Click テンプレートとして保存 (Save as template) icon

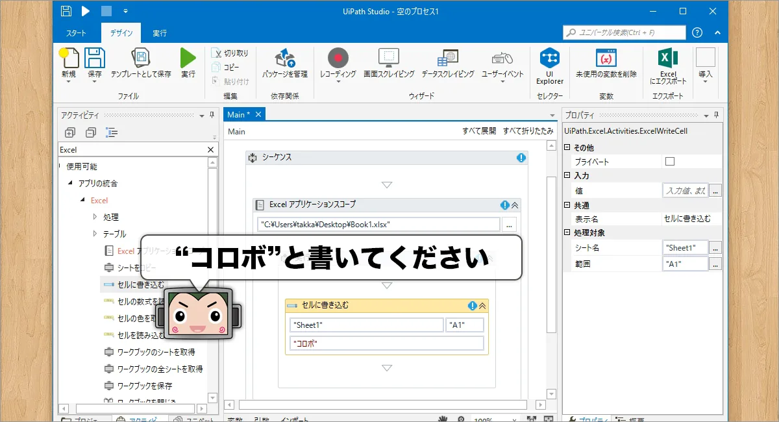[141, 58]
